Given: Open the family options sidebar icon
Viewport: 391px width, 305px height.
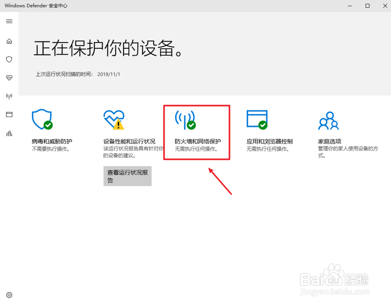Looking at the screenshot, I should [x=9, y=134].
